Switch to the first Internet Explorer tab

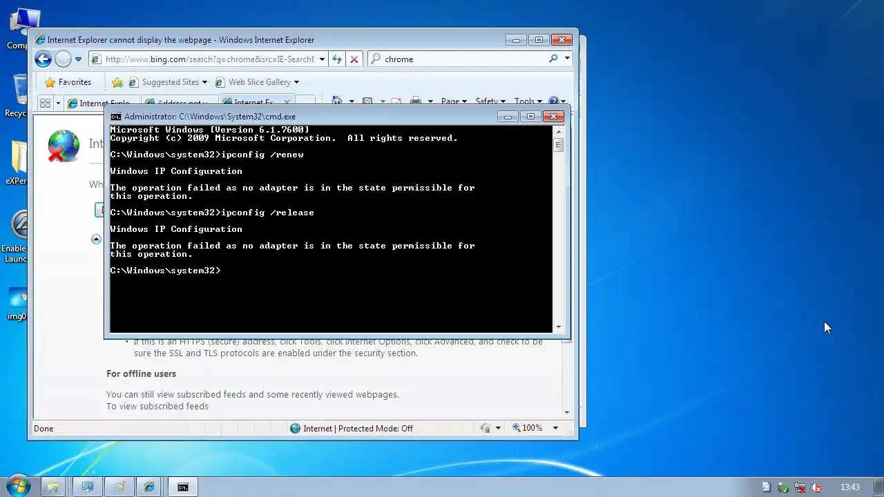click(x=101, y=104)
